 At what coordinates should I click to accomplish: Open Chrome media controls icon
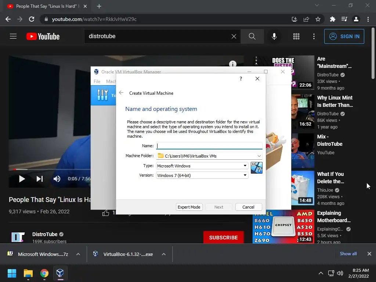click(x=344, y=19)
